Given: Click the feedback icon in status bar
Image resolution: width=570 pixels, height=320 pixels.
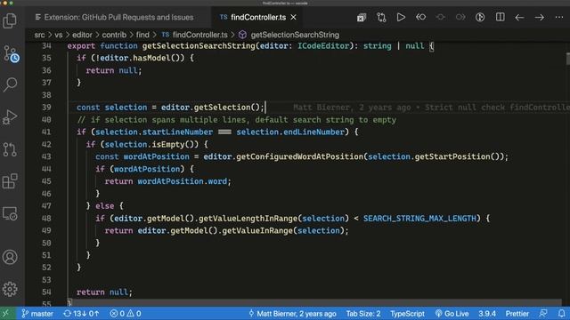Looking at the screenshot, I should (543, 314).
